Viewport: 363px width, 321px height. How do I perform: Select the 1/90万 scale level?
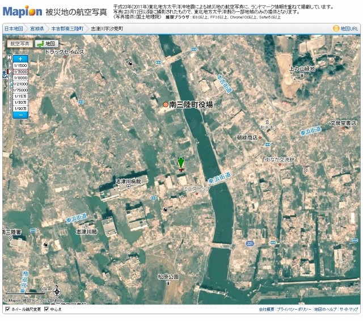20,108
